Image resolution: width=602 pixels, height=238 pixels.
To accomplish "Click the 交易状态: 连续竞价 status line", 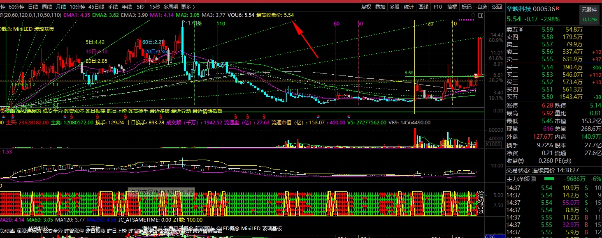I will (542, 170).
